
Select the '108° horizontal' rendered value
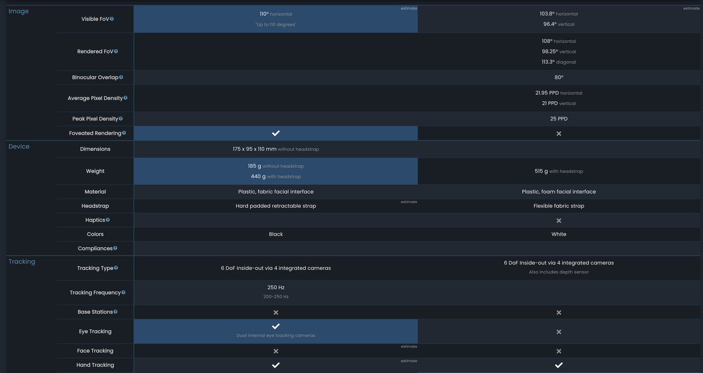(x=559, y=41)
